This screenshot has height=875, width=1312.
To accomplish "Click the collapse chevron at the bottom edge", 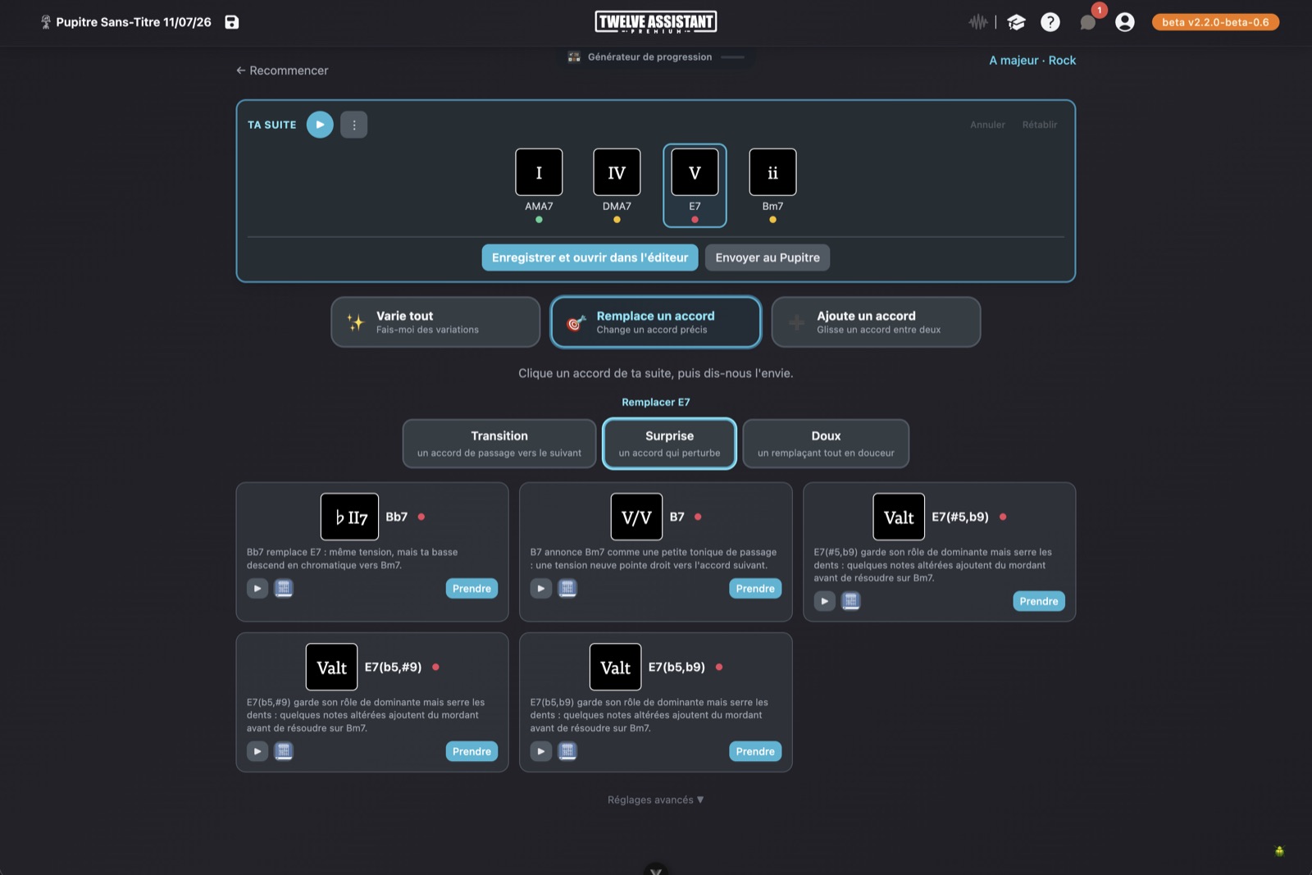I will click(656, 869).
